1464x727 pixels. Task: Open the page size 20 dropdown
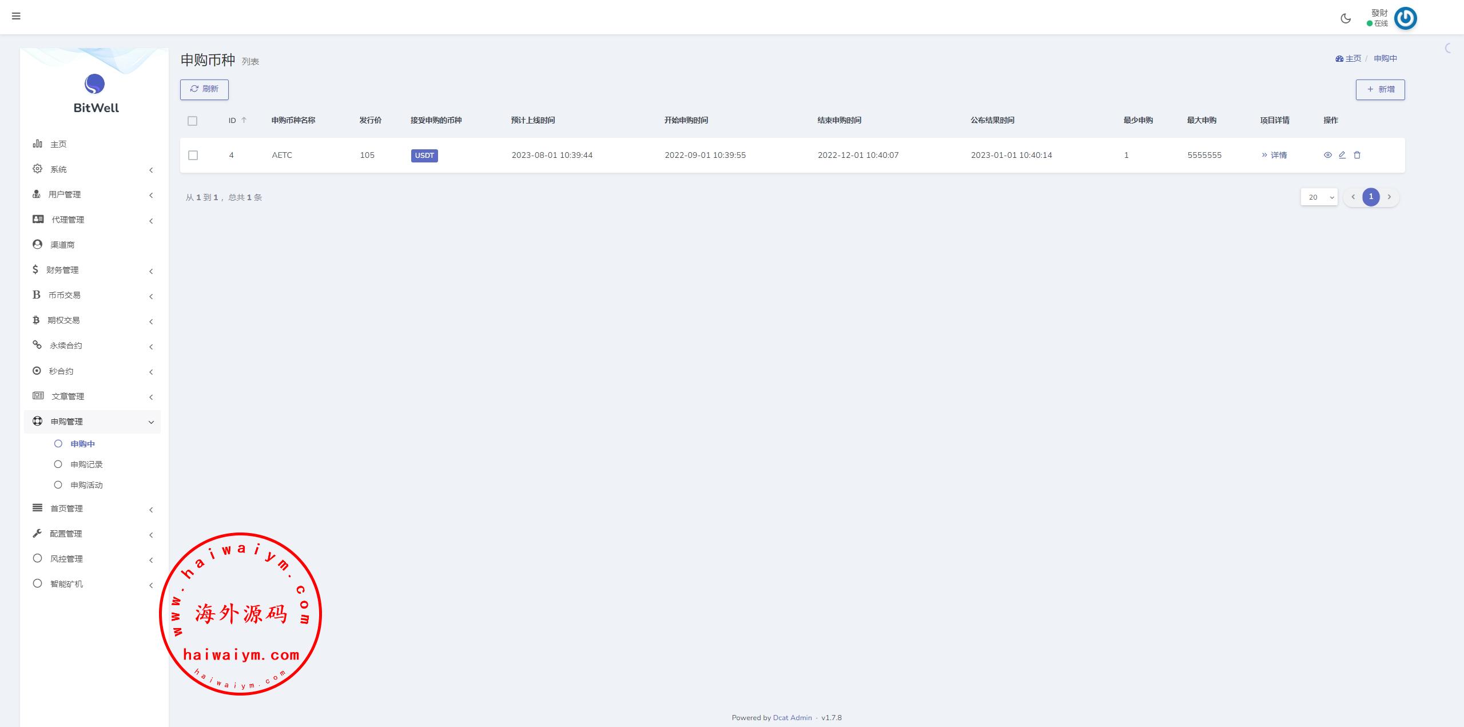pos(1319,197)
